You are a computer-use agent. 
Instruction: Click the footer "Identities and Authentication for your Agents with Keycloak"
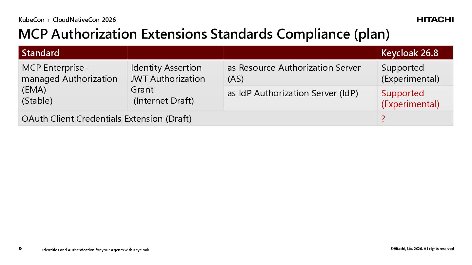(96, 250)
